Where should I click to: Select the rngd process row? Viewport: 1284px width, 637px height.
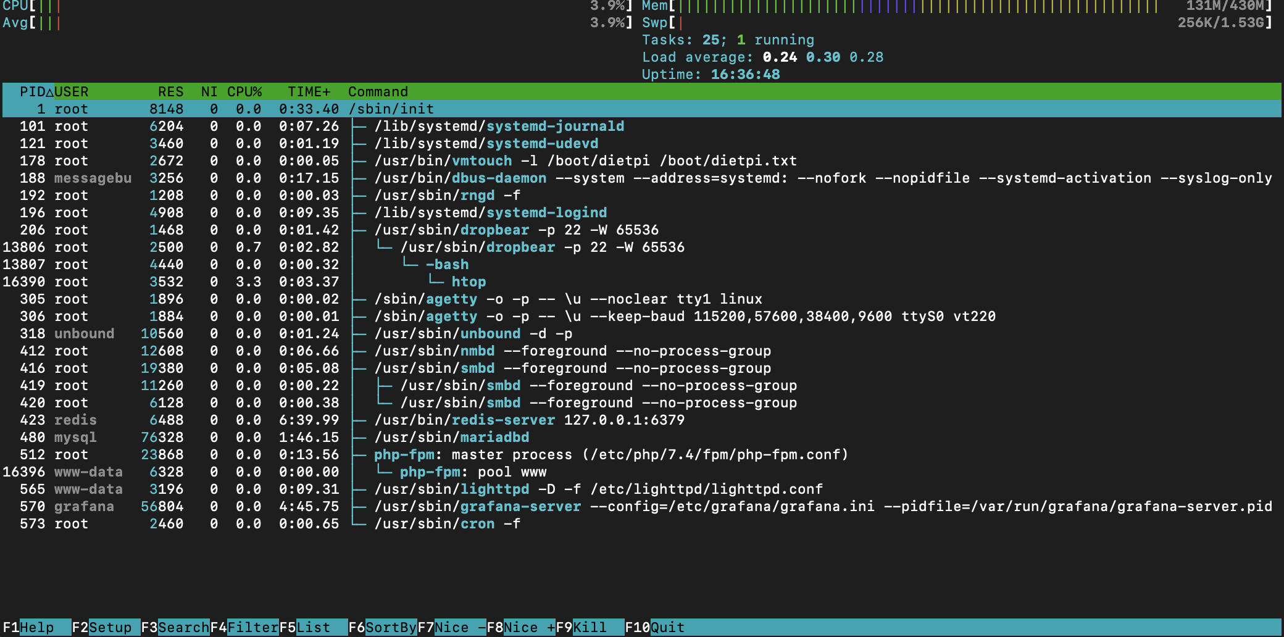(x=642, y=195)
